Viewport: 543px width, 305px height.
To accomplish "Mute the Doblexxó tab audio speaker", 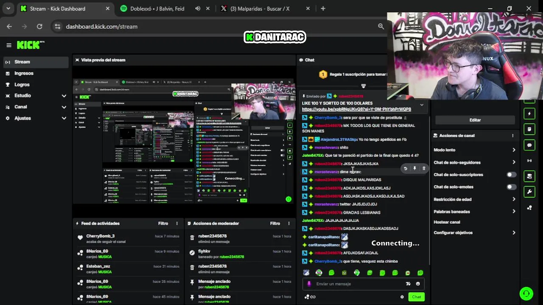I will [x=198, y=8].
